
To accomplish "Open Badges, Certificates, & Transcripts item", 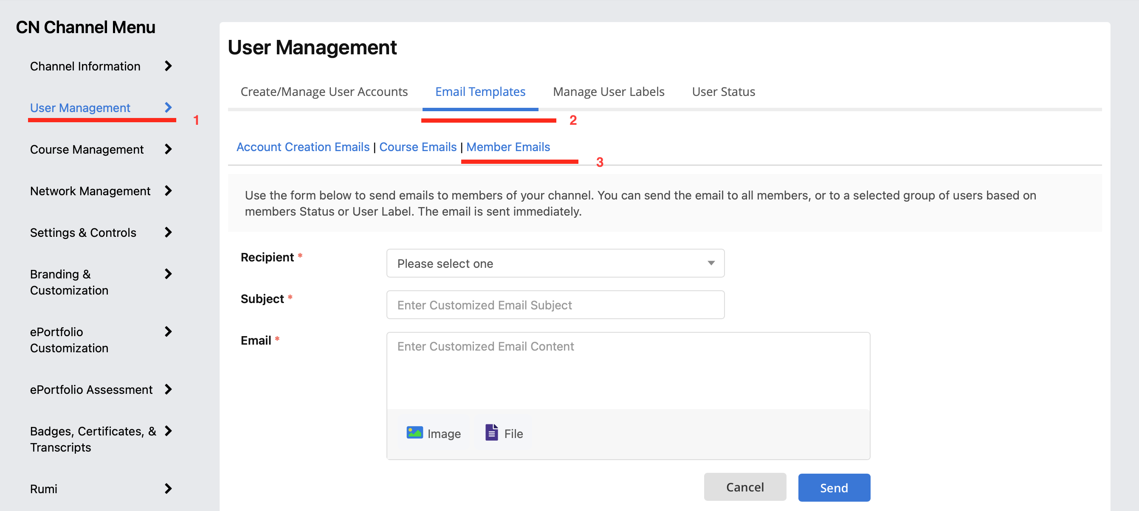I will click(x=93, y=439).
